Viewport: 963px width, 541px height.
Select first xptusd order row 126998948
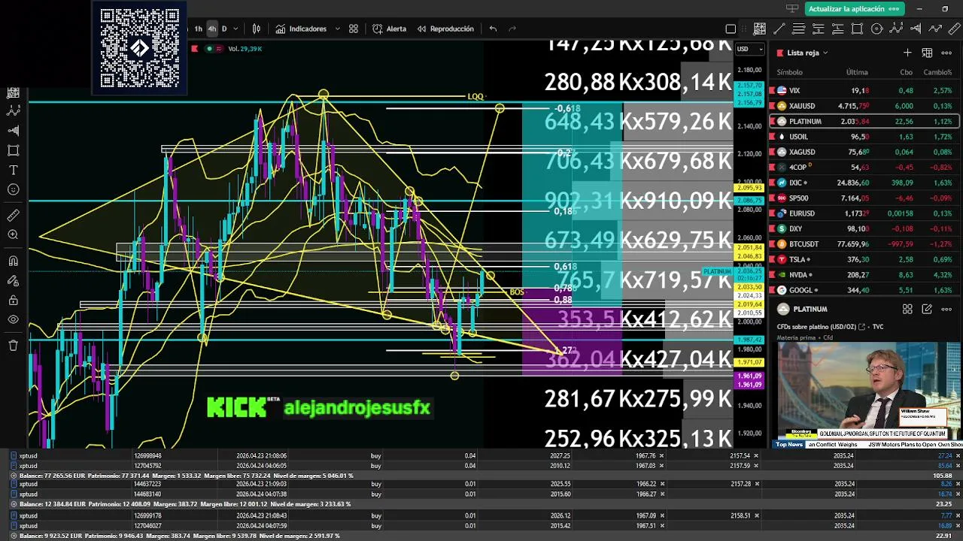coord(481,455)
